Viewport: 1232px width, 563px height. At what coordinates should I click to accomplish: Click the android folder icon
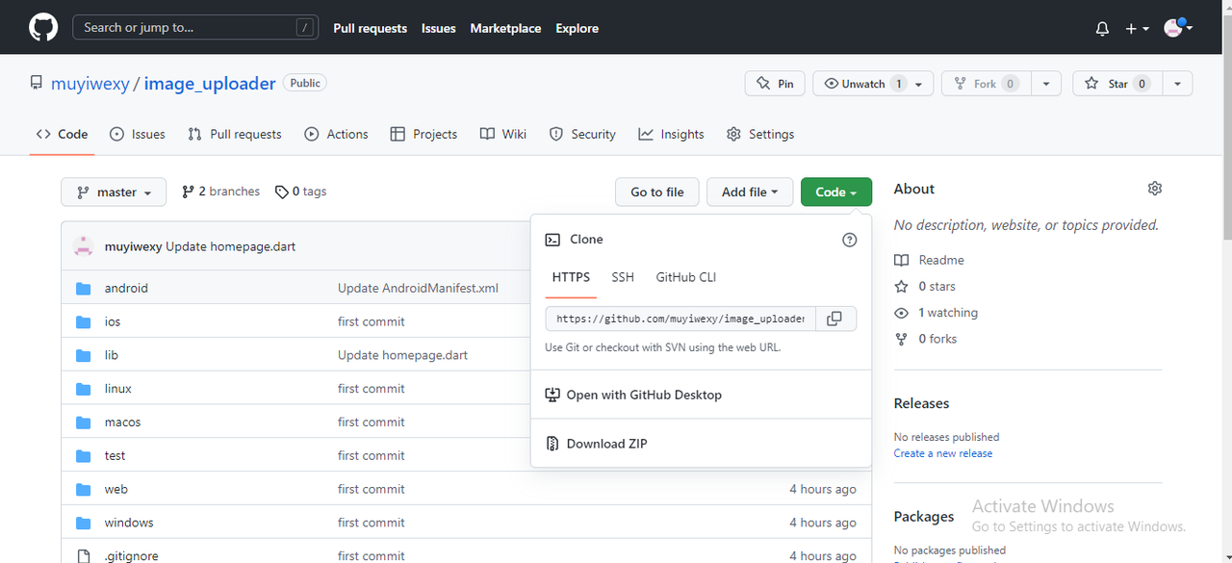point(84,289)
